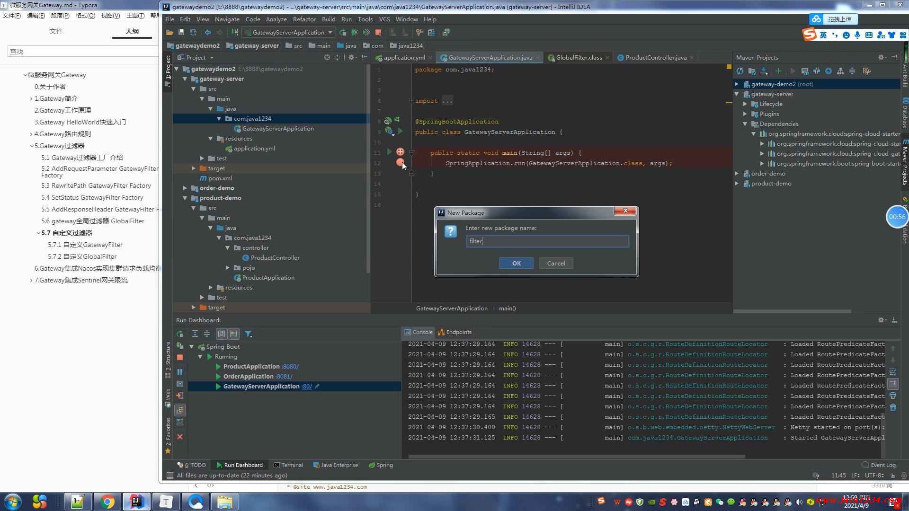
Task: Open the Terminal tool window tab
Action: point(288,465)
